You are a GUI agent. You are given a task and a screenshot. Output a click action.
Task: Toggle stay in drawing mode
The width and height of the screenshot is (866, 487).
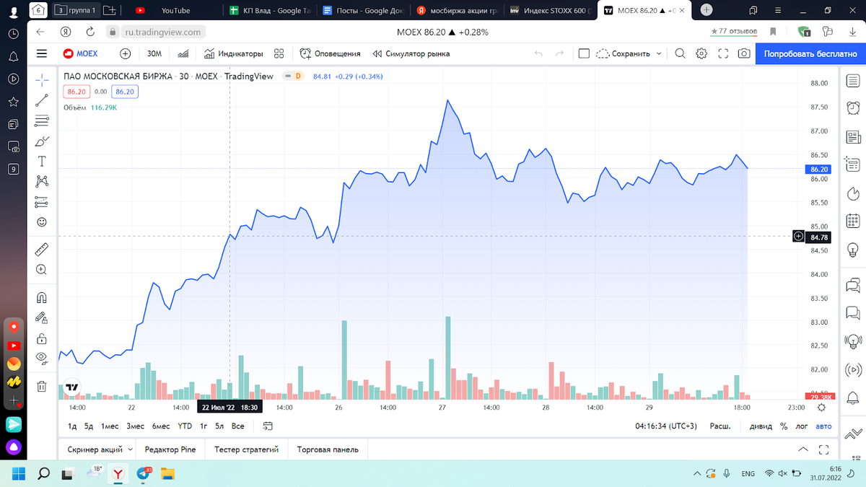[x=42, y=317]
